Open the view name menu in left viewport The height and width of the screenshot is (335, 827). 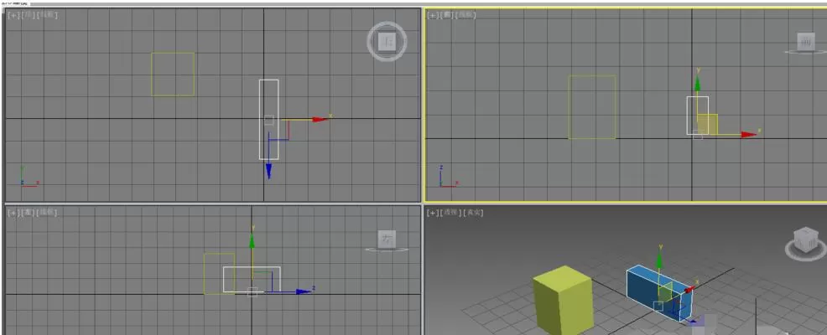pyautogui.click(x=29, y=212)
